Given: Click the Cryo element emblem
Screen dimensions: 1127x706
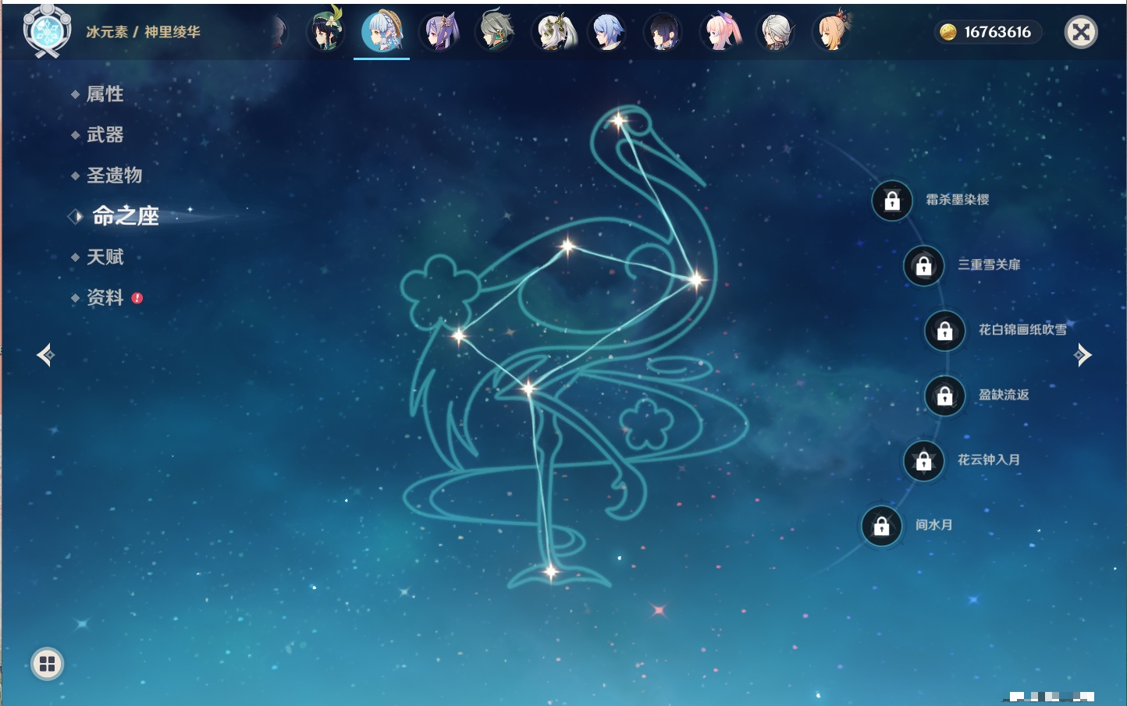Looking at the screenshot, I should tap(48, 31).
